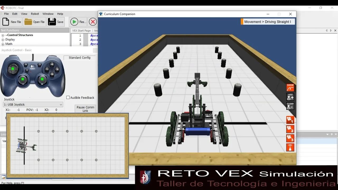This screenshot has height=190, width=338.
Task: Open the Help menu
Action: 60,14
